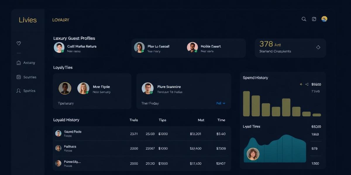The image size is (351, 175).
Task: Click the square panel icon beside search
Action: 314,19
